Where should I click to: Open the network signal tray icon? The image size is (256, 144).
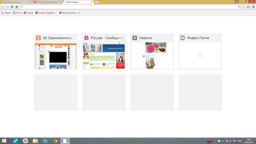click(x=223, y=141)
